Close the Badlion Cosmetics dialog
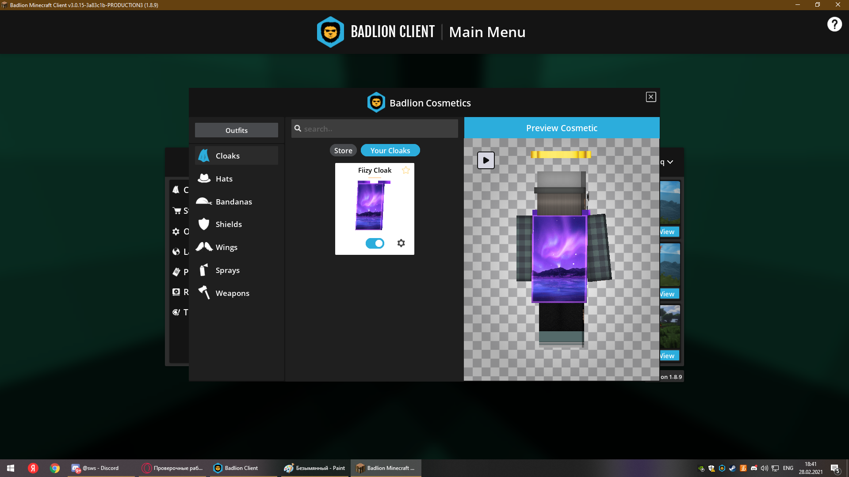The image size is (849, 477). point(651,97)
